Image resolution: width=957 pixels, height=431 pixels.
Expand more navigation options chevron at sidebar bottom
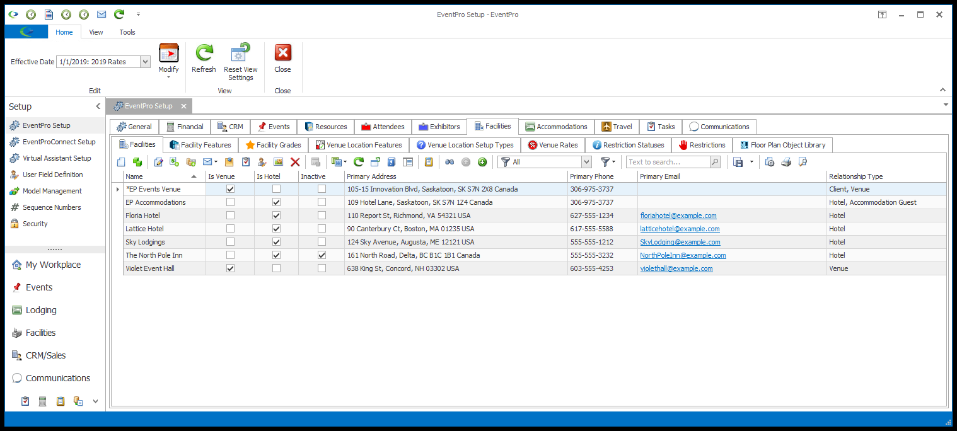[x=96, y=401]
